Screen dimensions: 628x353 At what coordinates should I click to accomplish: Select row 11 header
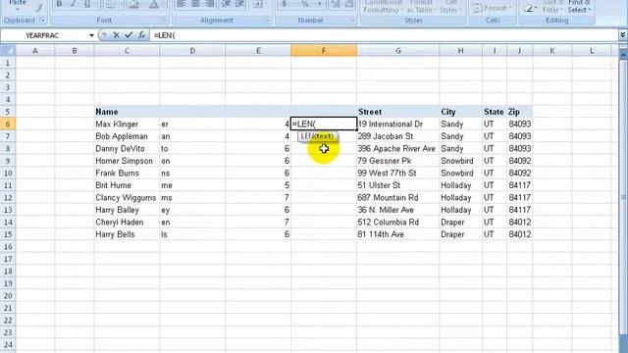(x=8, y=185)
